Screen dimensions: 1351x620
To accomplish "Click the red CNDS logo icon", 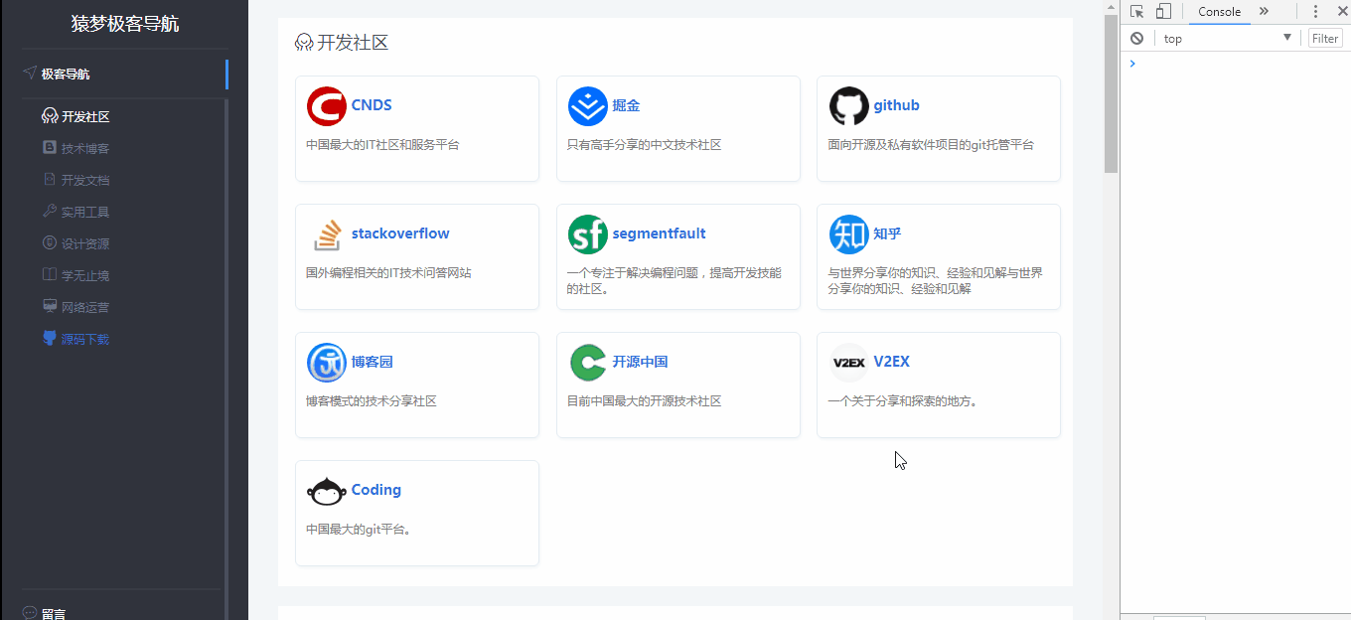I will tap(327, 105).
